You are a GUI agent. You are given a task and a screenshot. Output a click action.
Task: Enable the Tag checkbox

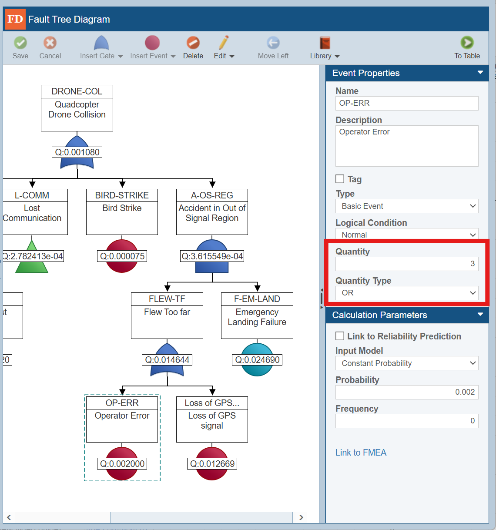[339, 178]
